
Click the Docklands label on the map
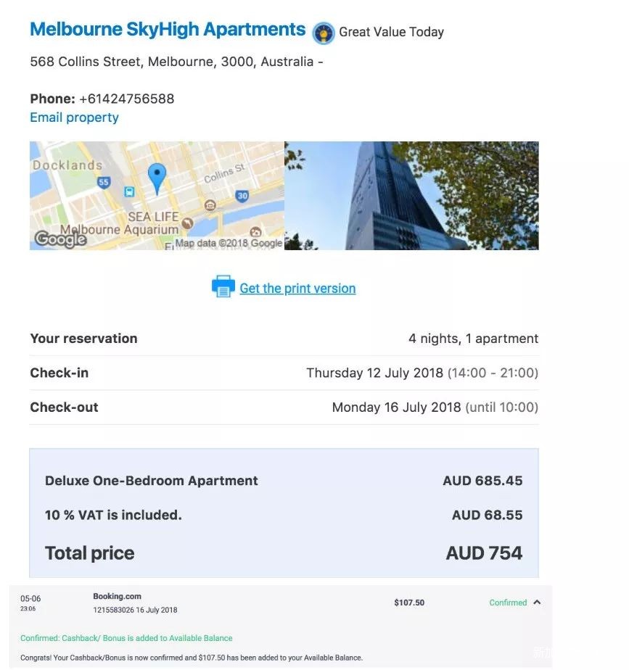[67, 165]
